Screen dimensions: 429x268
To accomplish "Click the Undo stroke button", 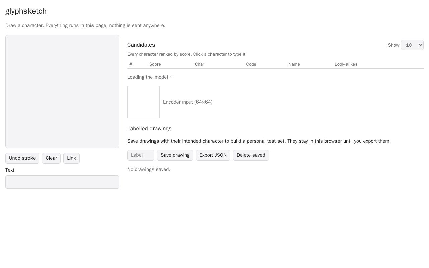I will tap(22, 158).
